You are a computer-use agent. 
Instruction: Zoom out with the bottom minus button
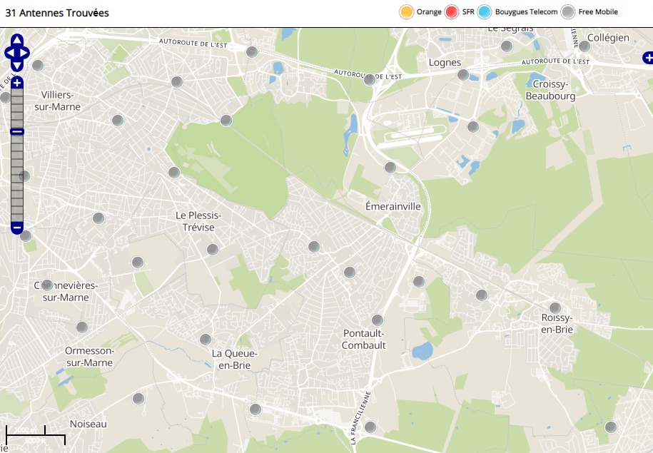[x=17, y=228]
